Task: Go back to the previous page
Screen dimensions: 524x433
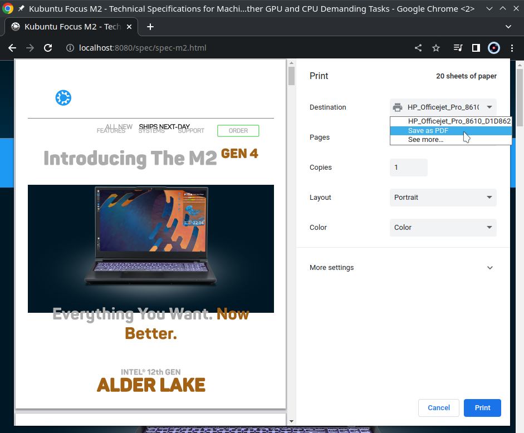Action: click(x=12, y=48)
